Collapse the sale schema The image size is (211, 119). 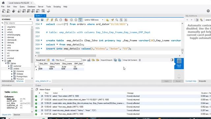point(3,61)
